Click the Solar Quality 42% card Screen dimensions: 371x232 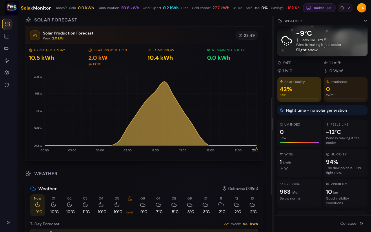coord(299,89)
